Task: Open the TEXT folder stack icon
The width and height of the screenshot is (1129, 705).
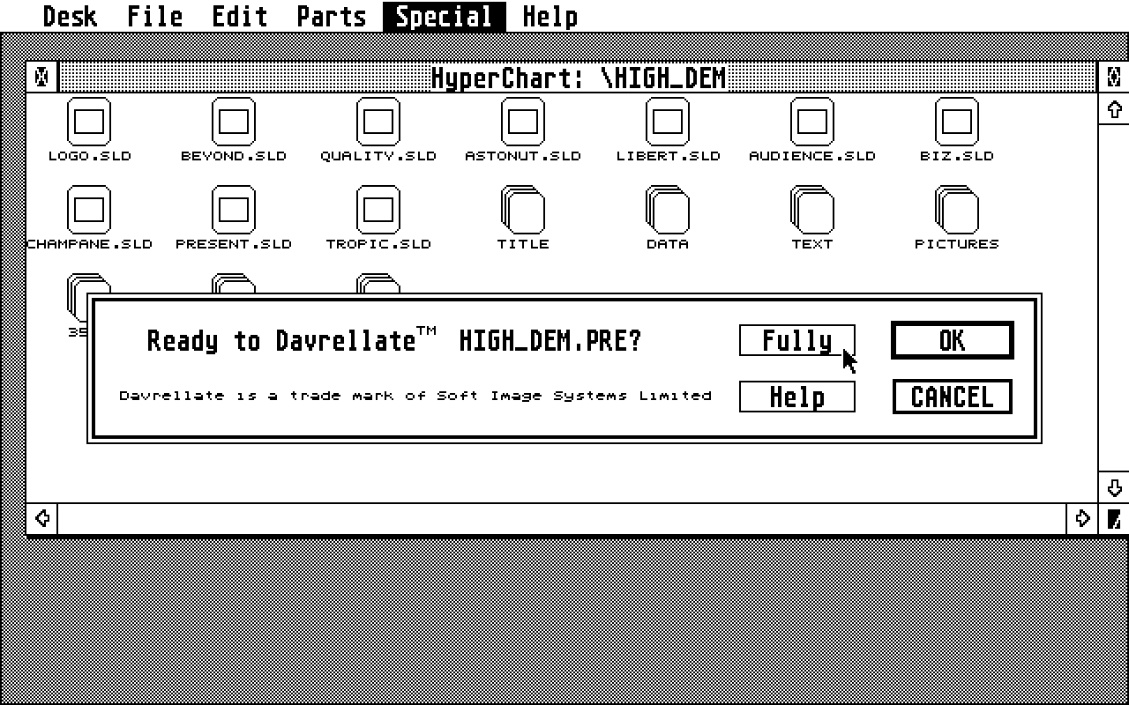Action: click(x=812, y=210)
